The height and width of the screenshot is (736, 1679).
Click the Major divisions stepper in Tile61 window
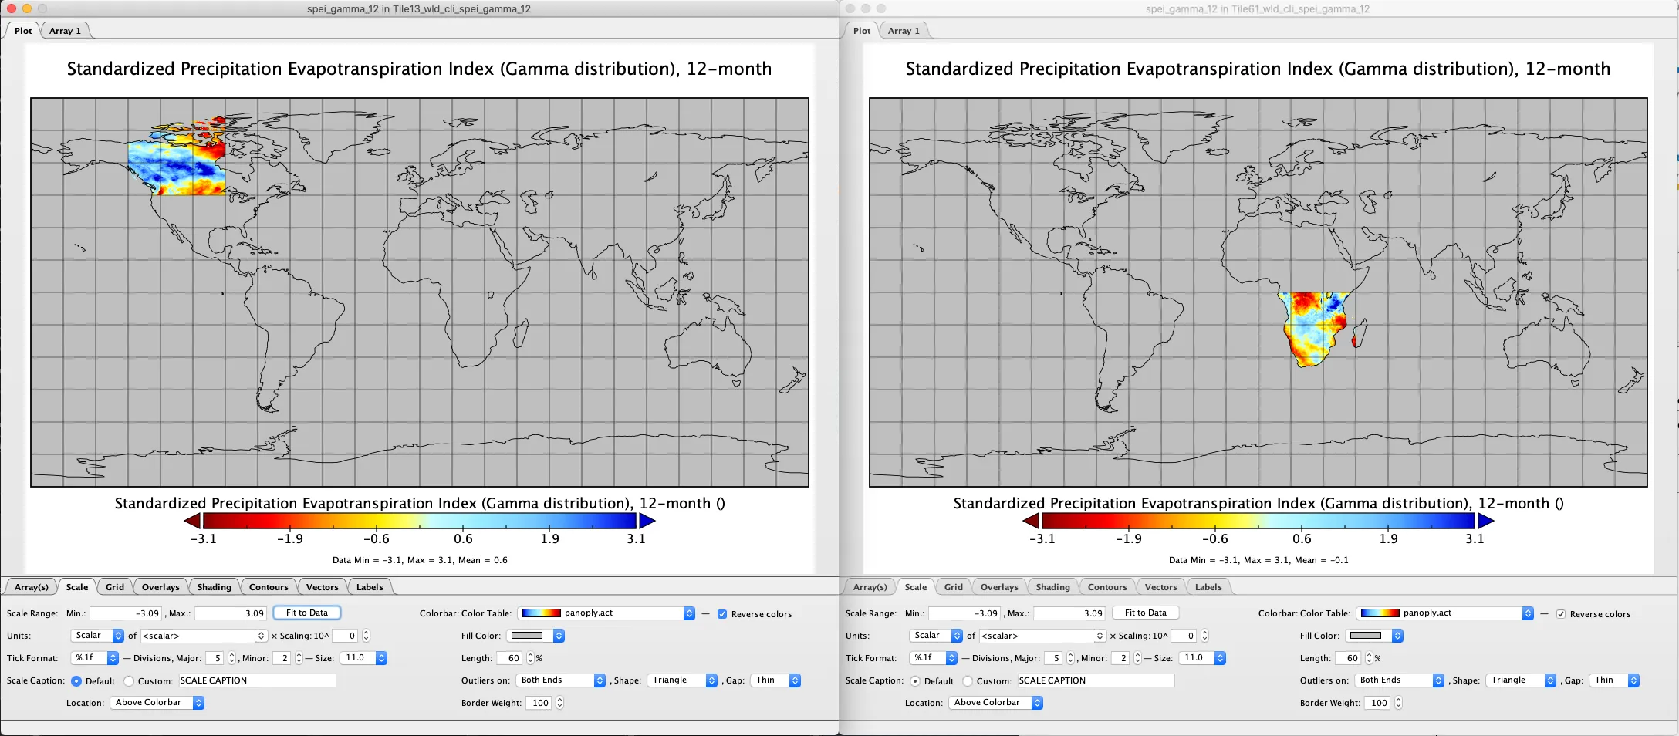(1070, 658)
